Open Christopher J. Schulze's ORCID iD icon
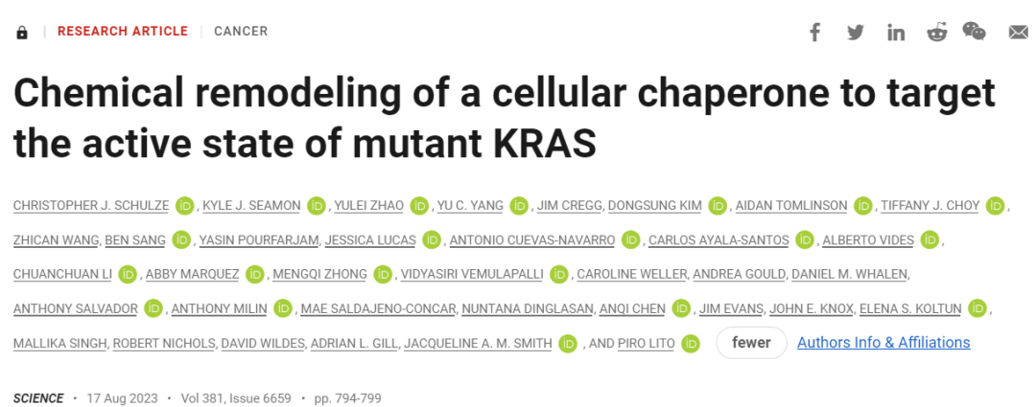 tap(184, 205)
